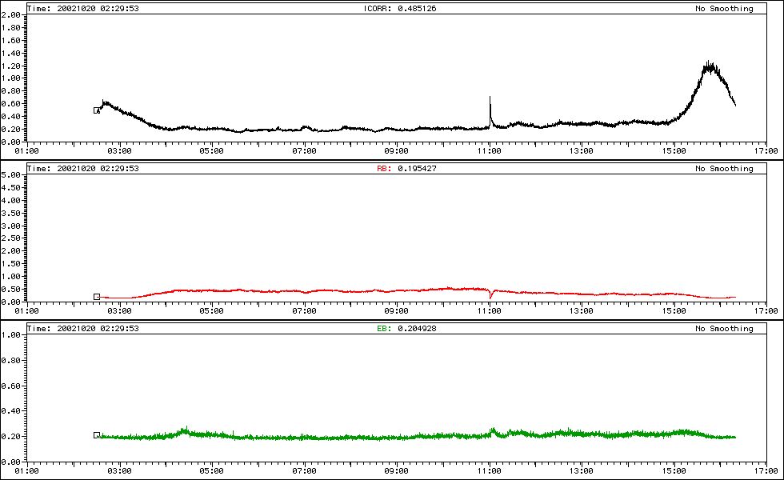This screenshot has width=784, height=480.
Task: Select the ICORR: 0.485126 readout
Action: (400, 9)
